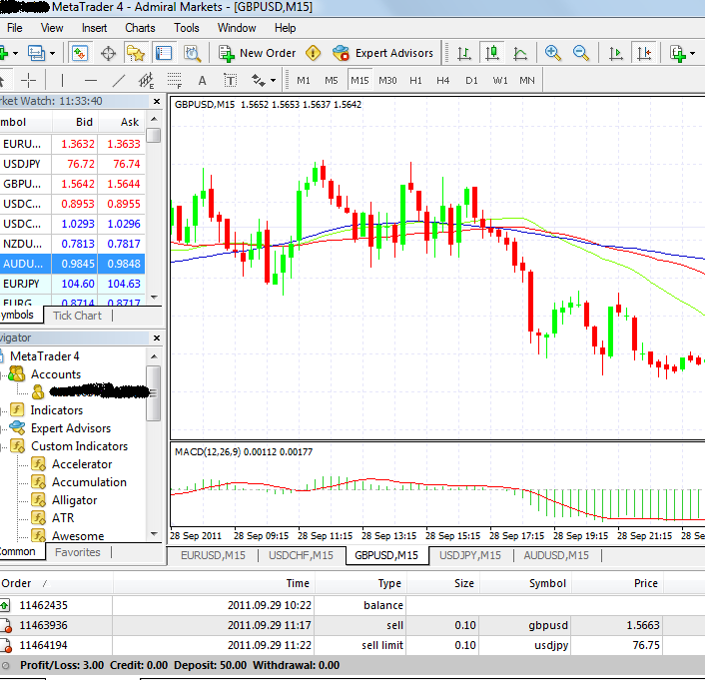This screenshot has width=712, height=680.
Task: Close the Market Watch panel
Action: (x=157, y=101)
